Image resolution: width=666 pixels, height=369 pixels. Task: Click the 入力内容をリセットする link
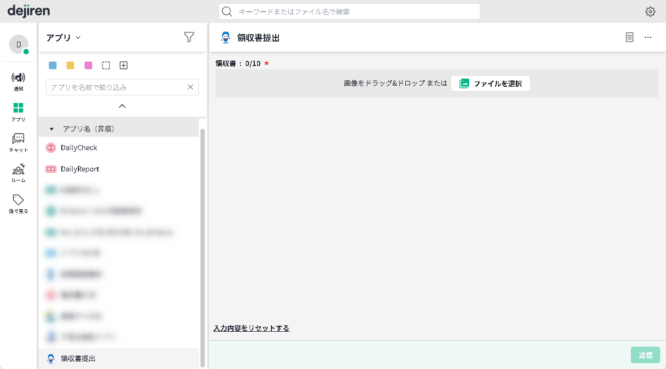(251, 328)
